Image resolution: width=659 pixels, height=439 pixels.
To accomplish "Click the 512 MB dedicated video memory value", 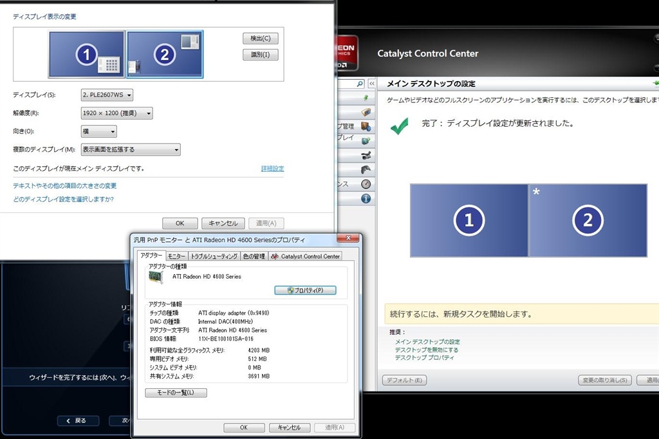I will (x=257, y=359).
